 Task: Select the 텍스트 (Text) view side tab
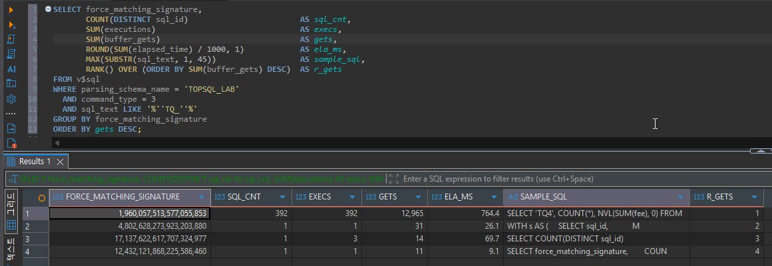click(x=11, y=251)
